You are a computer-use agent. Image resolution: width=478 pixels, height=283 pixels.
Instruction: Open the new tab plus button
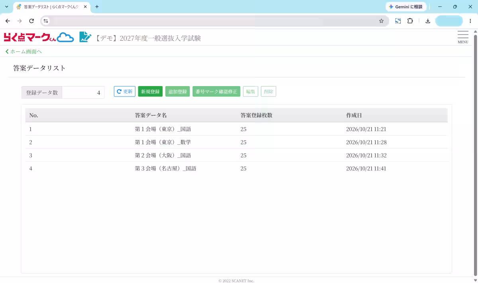click(97, 7)
